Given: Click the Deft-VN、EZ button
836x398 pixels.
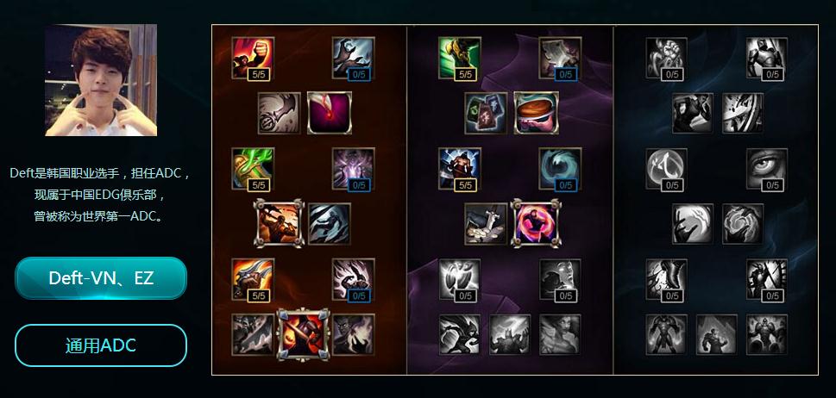Looking at the screenshot, I should tap(101, 277).
